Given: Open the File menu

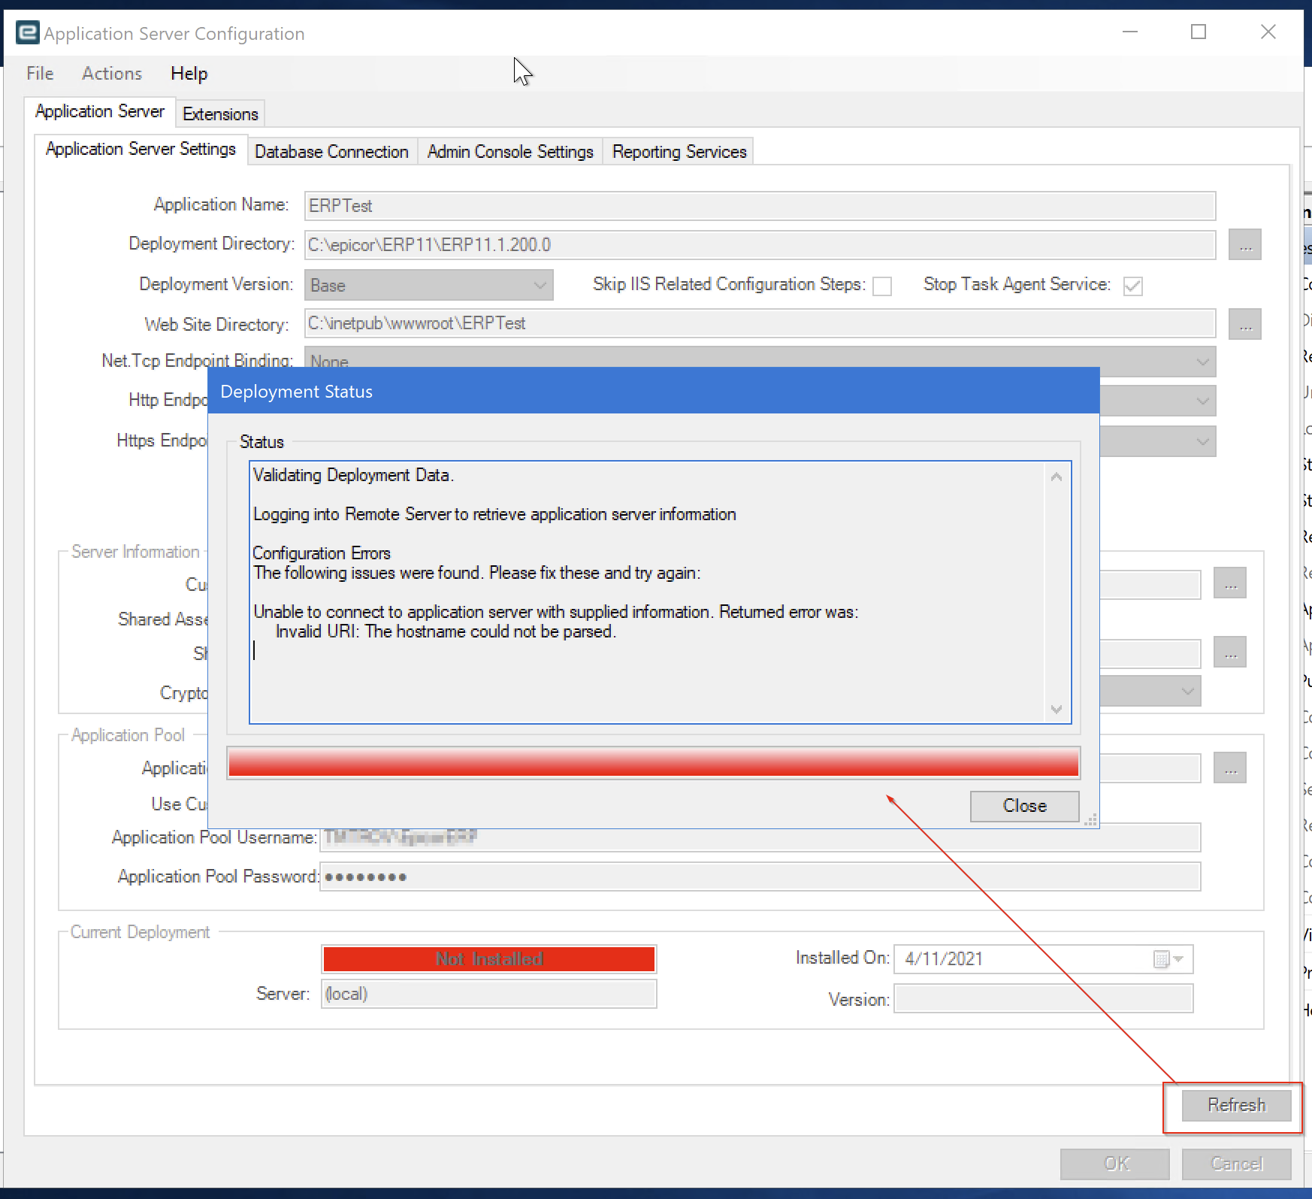Looking at the screenshot, I should click(x=40, y=74).
